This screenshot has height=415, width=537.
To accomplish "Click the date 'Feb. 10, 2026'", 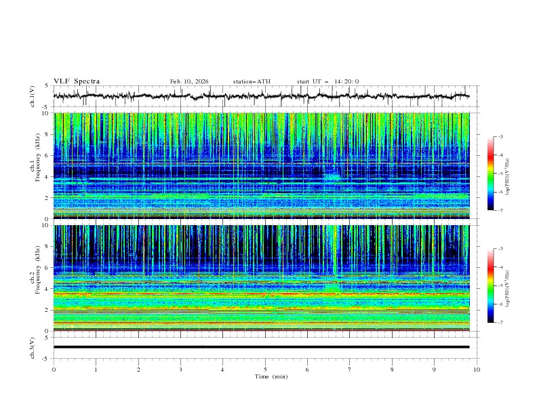I will 189,81.
